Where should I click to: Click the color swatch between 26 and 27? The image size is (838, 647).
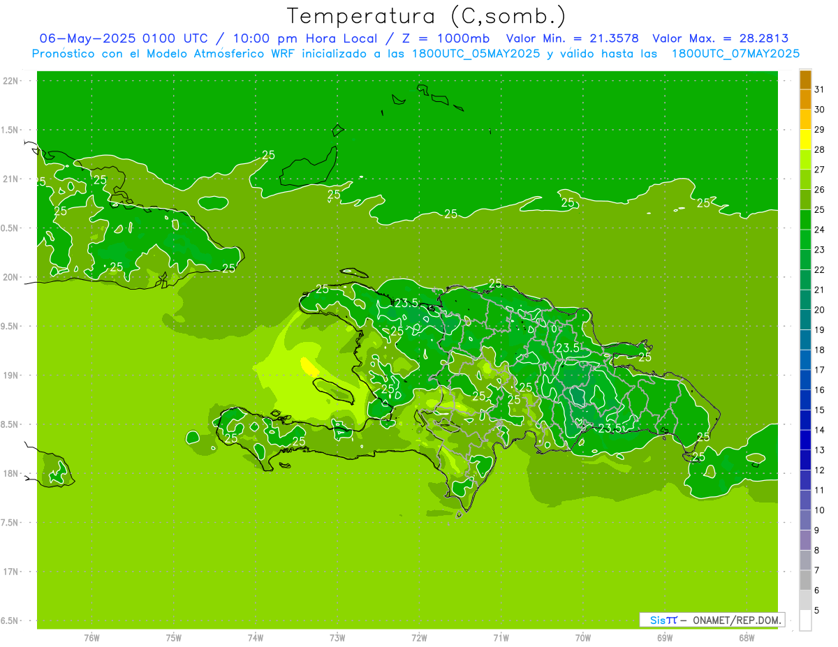tap(805, 180)
